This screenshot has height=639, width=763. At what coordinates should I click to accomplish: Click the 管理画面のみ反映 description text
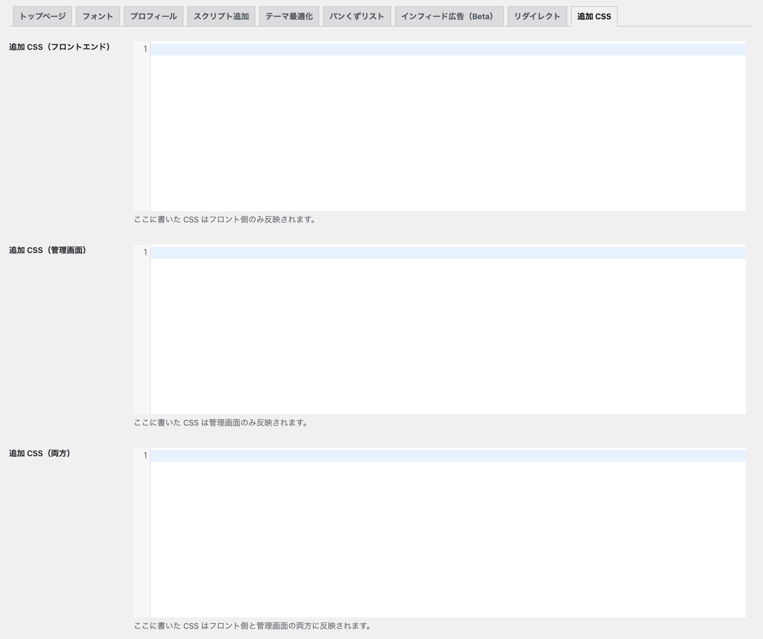click(221, 423)
